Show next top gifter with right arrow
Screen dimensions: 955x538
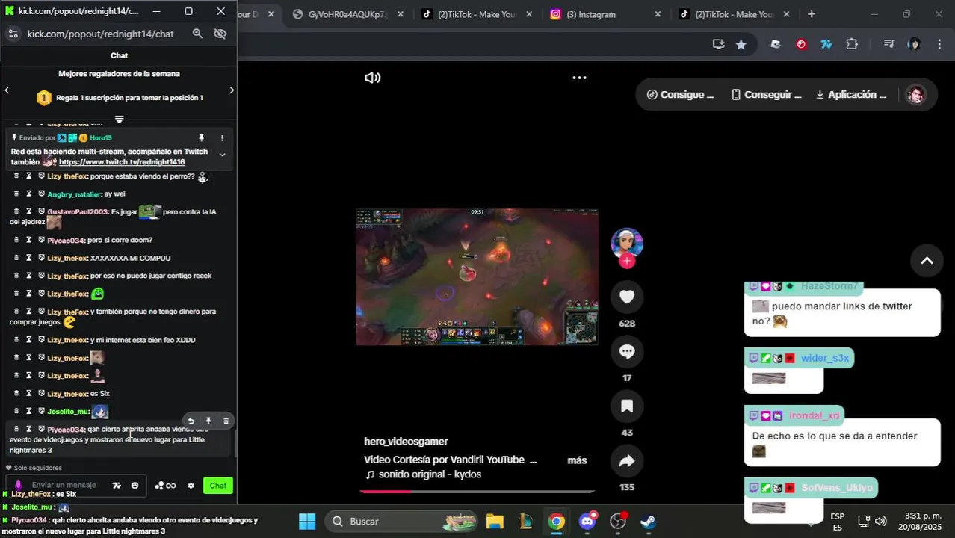pyautogui.click(x=231, y=90)
